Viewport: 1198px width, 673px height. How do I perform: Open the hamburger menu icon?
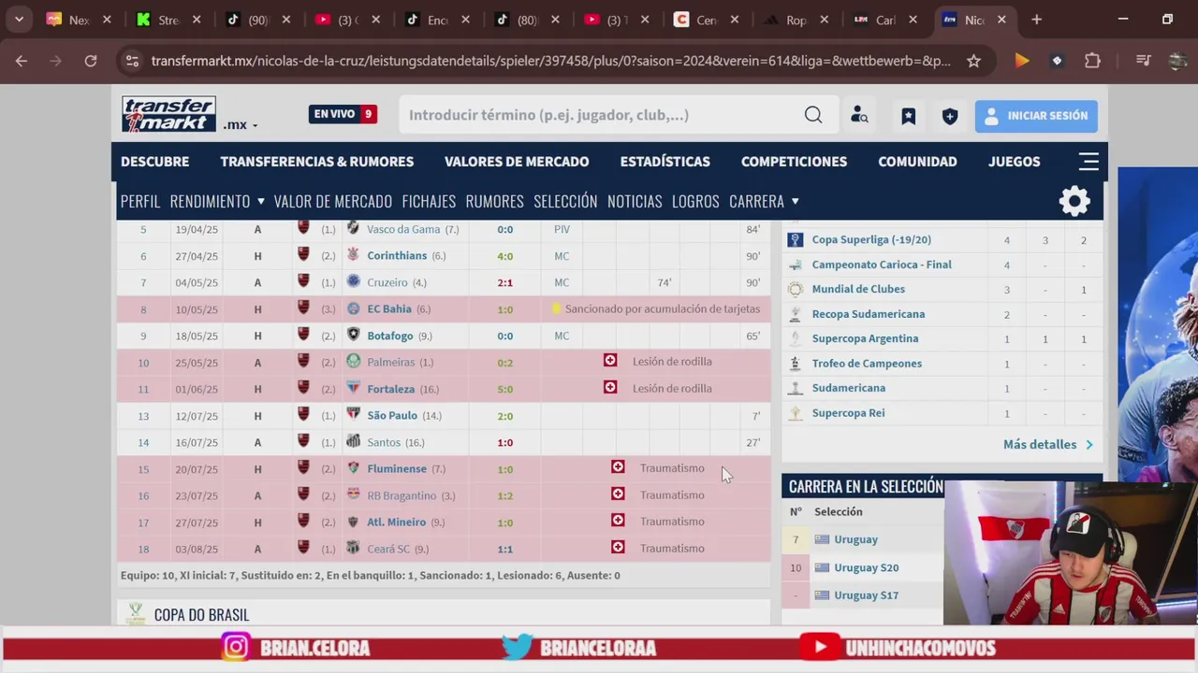pyautogui.click(x=1088, y=162)
